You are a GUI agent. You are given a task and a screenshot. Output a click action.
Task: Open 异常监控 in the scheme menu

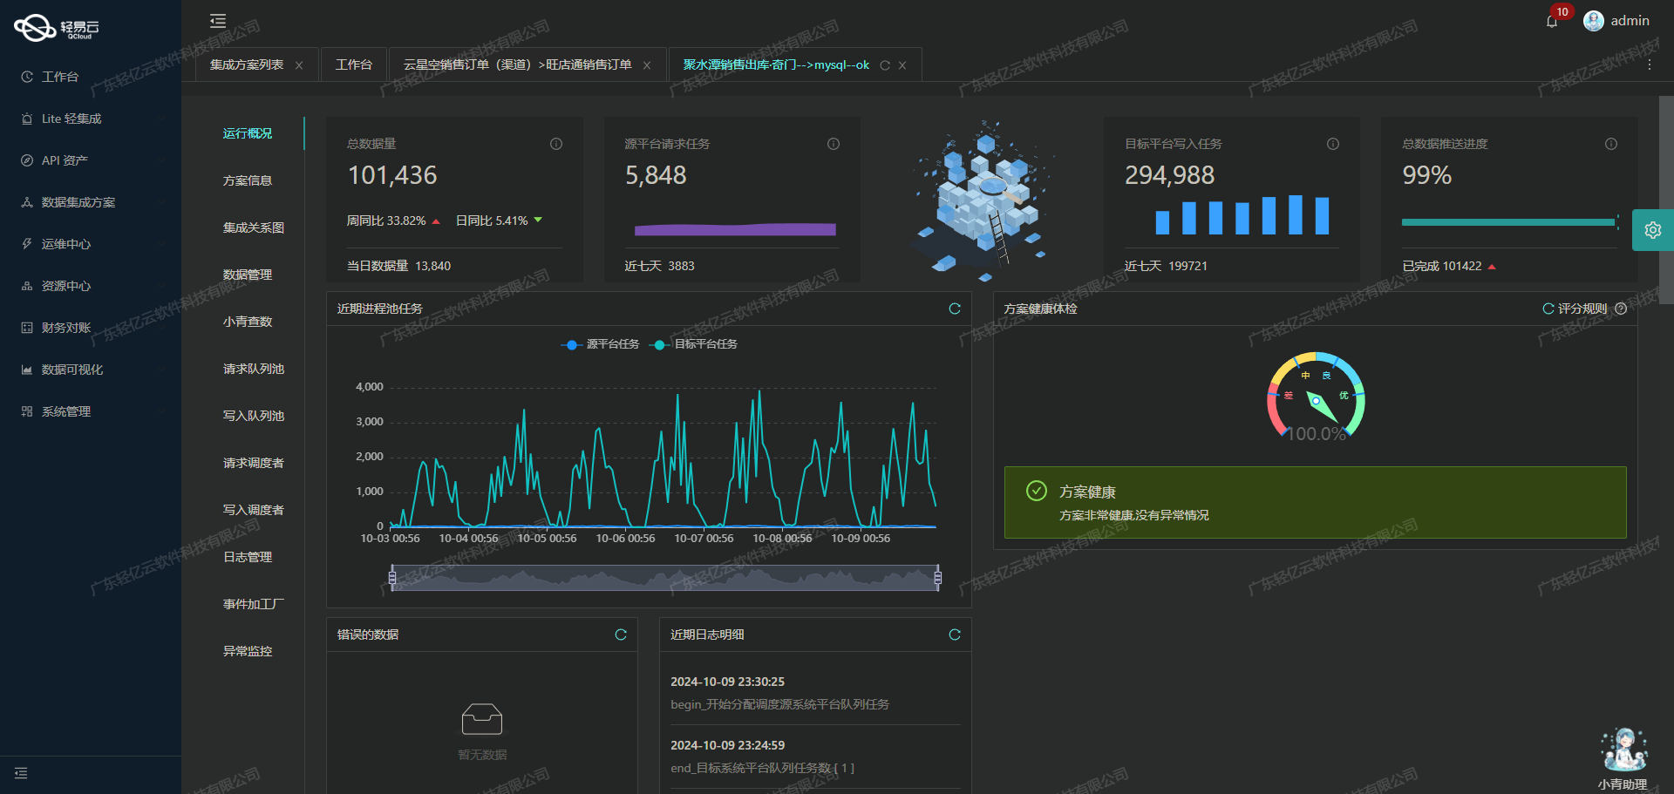tap(248, 651)
